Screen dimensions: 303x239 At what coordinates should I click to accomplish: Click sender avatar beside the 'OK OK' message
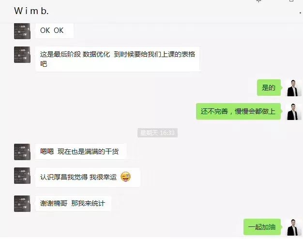(x=22, y=31)
